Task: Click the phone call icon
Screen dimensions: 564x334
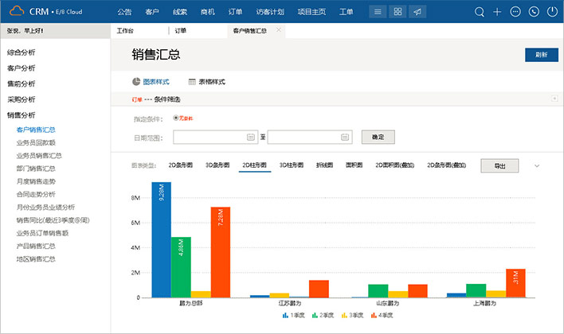Action: pos(534,12)
